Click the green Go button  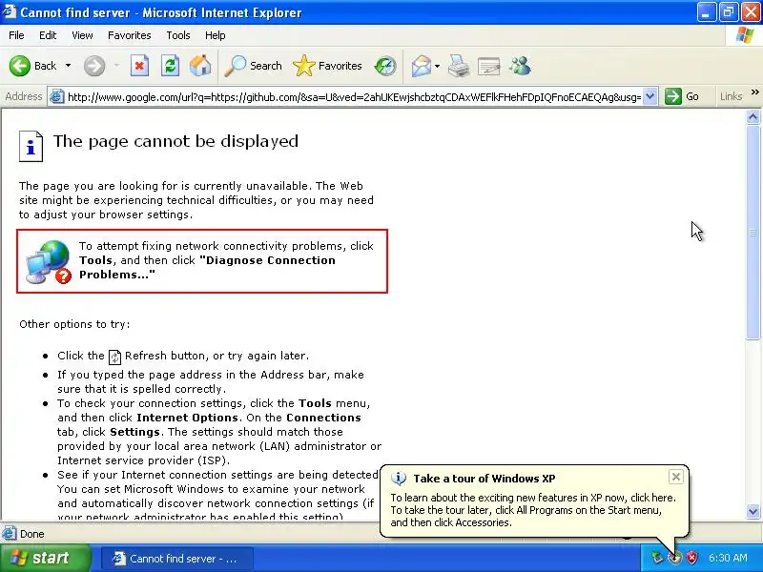[x=682, y=96]
